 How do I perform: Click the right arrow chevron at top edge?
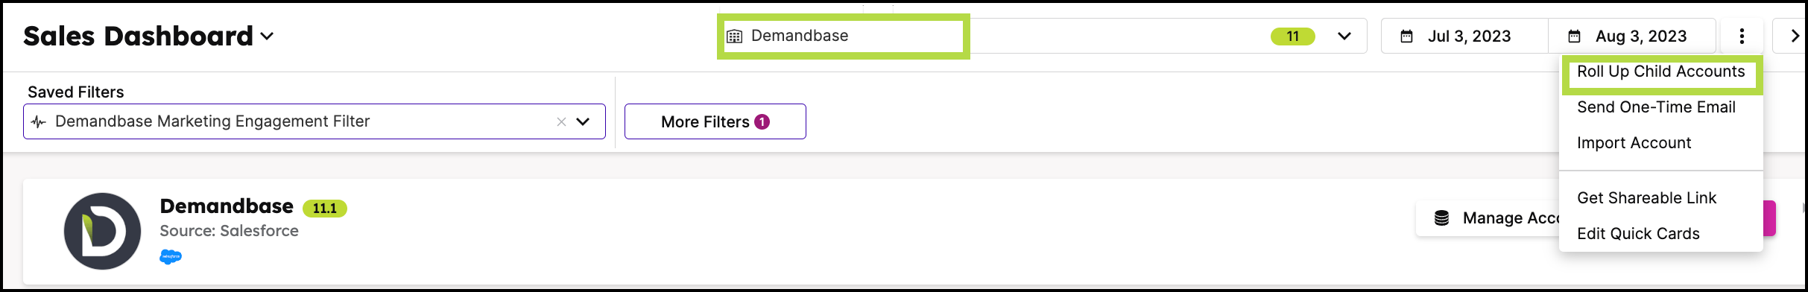pyautogui.click(x=1795, y=36)
